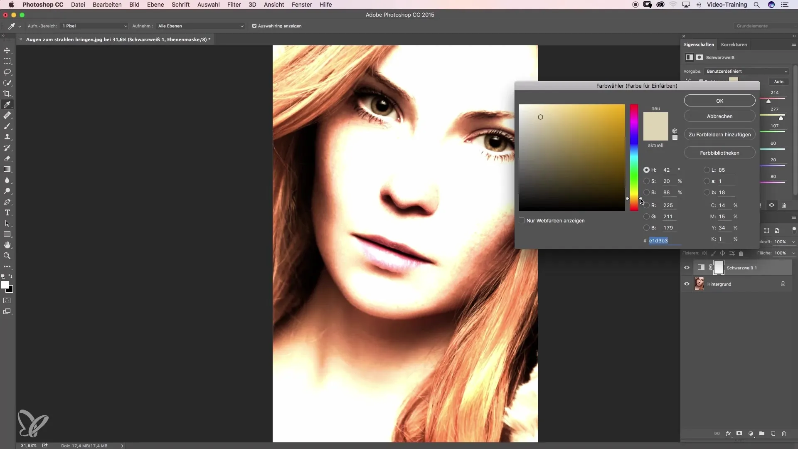Screen dimensions: 798x449
Task: Open Aufnehm. Alle Ebenen dropdown
Action: (x=200, y=26)
